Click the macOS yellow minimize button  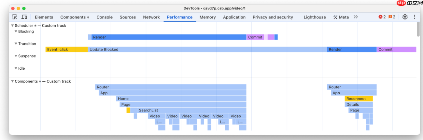point(18,8)
